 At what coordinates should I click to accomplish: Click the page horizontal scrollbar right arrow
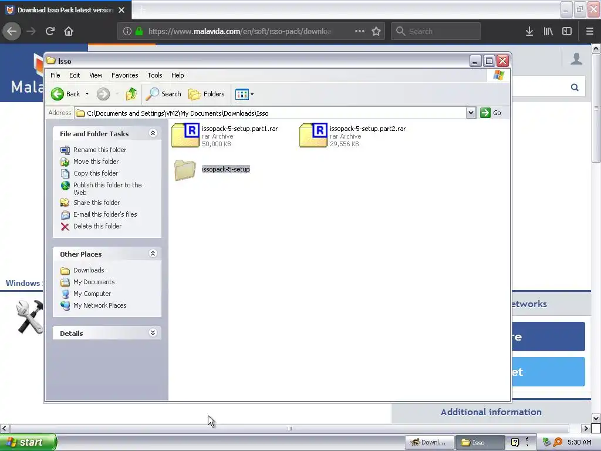[x=585, y=428]
